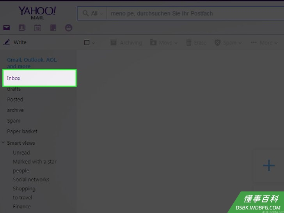Focus the mailbox search field
The width and height of the screenshot is (284, 213).
[195, 13]
